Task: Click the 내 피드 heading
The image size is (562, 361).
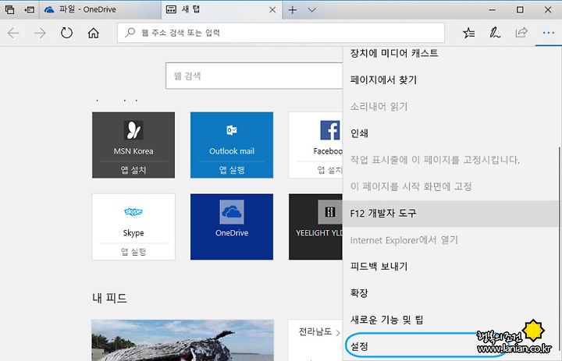Action: click(x=109, y=298)
